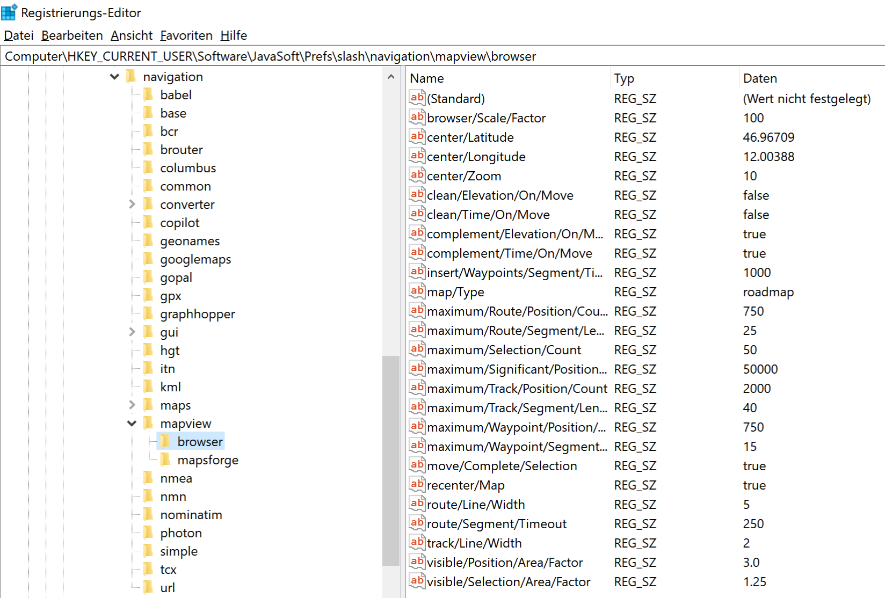
Task: Click the folder icon beside mapsforge
Action: tap(166, 460)
